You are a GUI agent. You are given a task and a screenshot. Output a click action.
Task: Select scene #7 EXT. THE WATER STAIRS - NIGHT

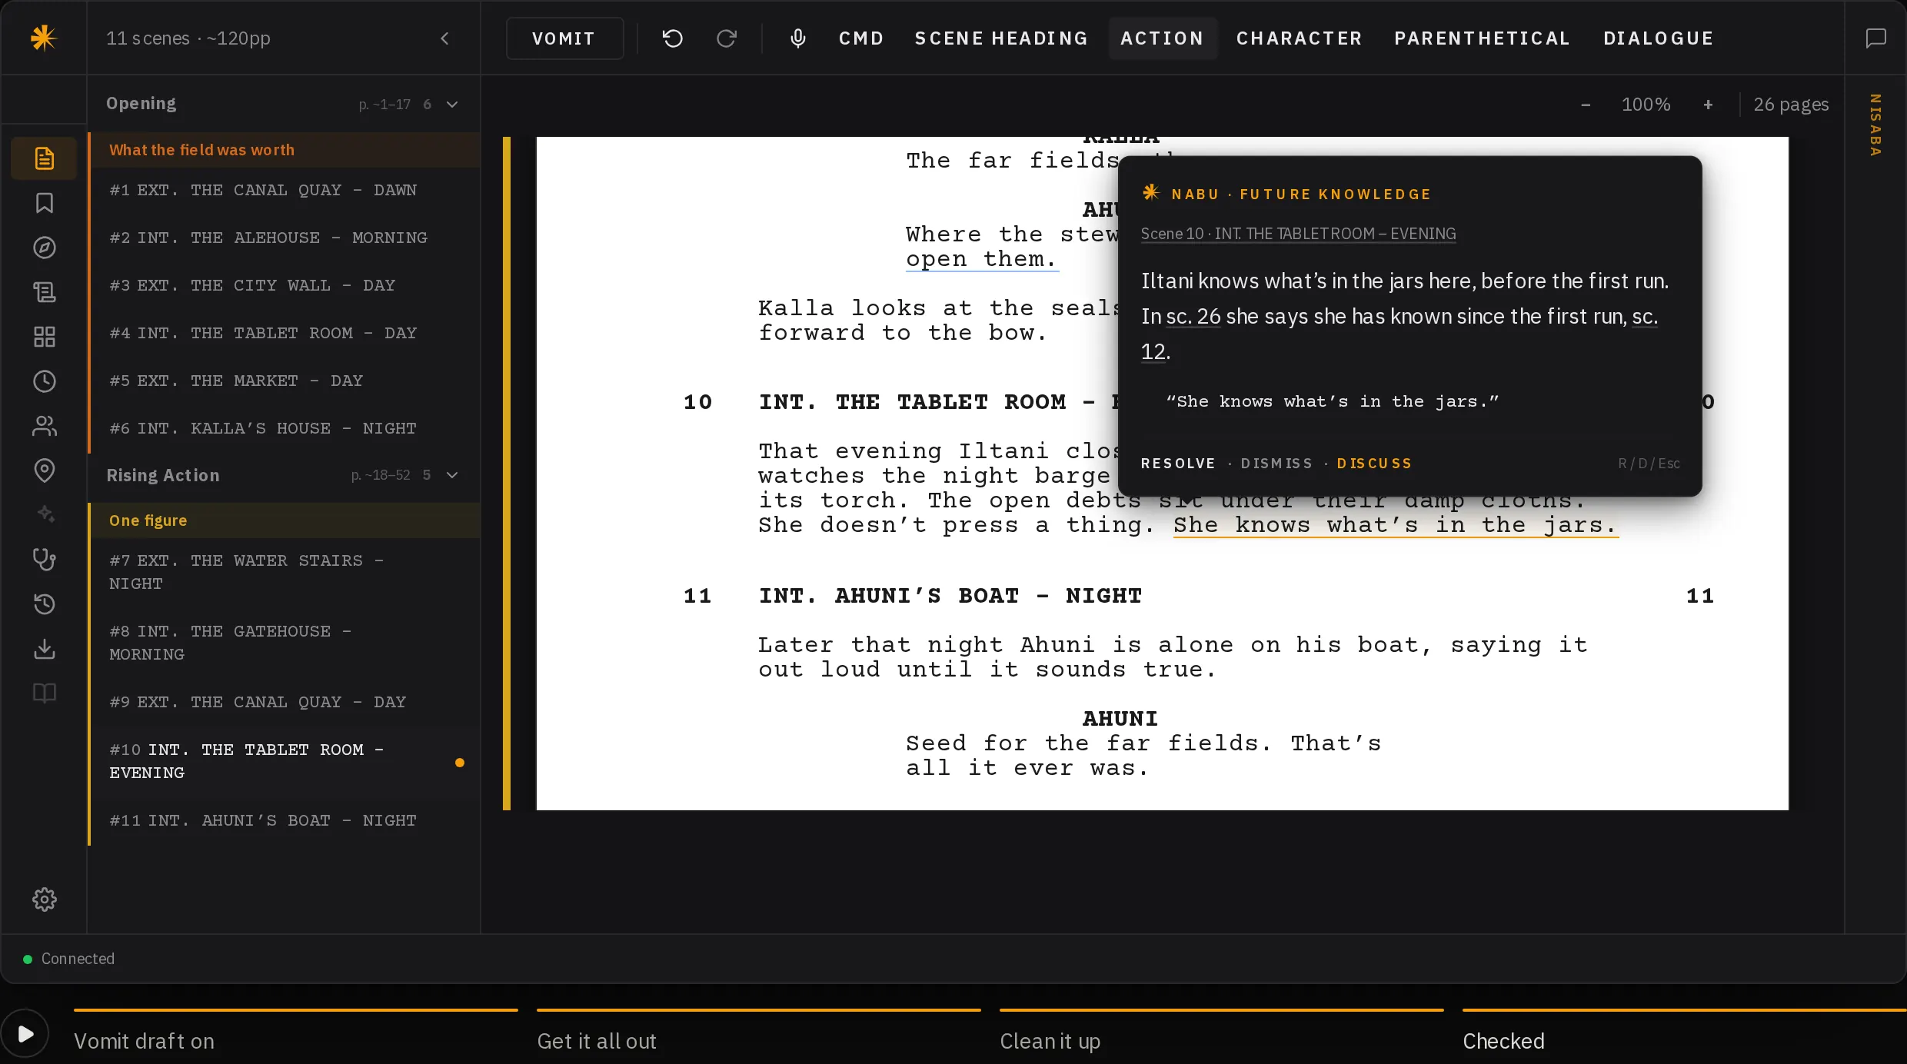point(285,572)
